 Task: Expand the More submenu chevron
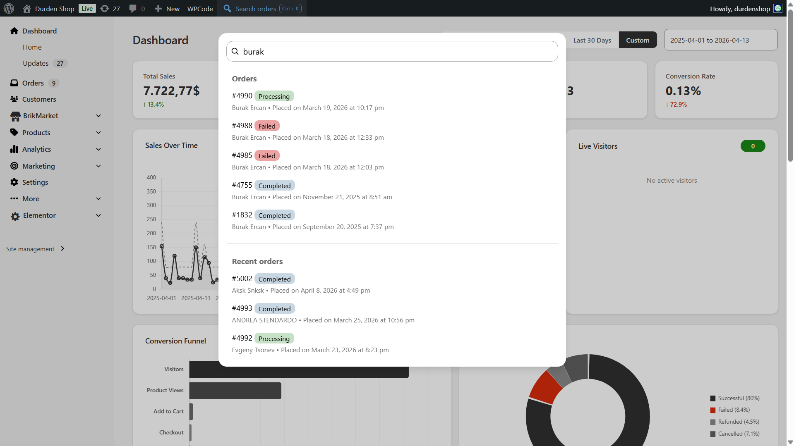click(x=98, y=199)
